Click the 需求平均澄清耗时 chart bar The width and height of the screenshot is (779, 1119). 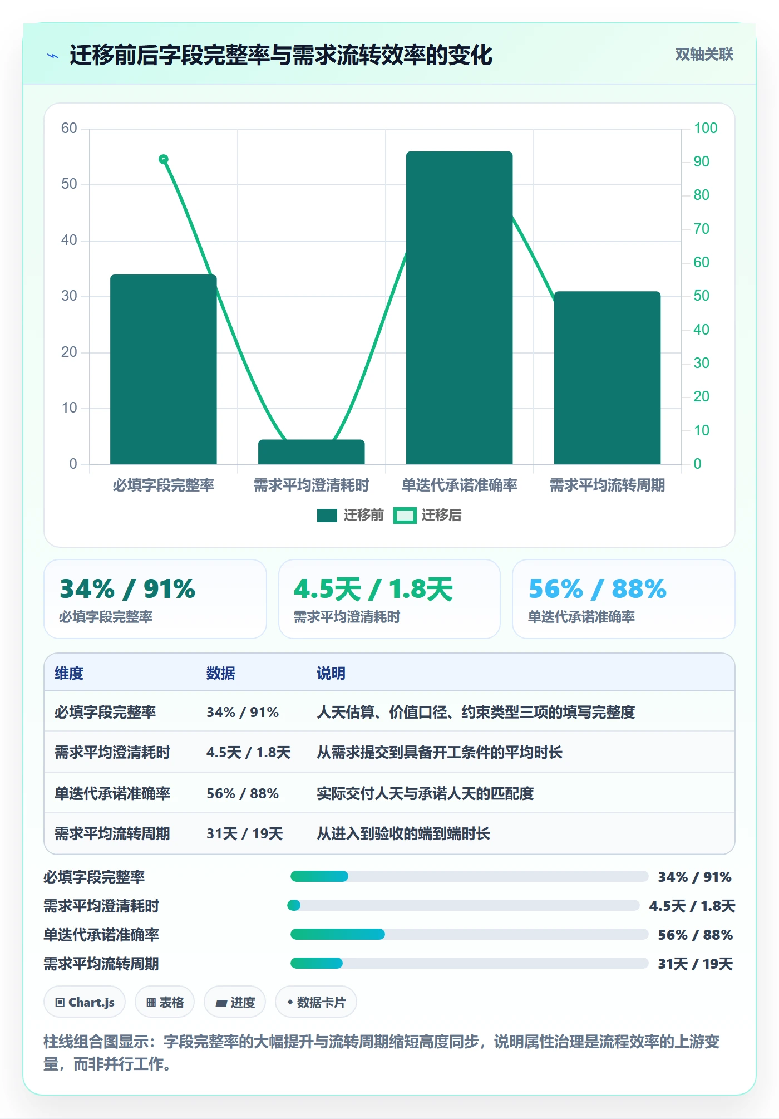312,451
